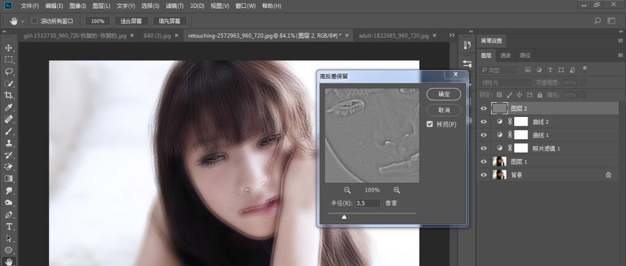Viewport: 626px width, 266px height.
Task: Select the Eraser tool
Action: click(x=9, y=167)
